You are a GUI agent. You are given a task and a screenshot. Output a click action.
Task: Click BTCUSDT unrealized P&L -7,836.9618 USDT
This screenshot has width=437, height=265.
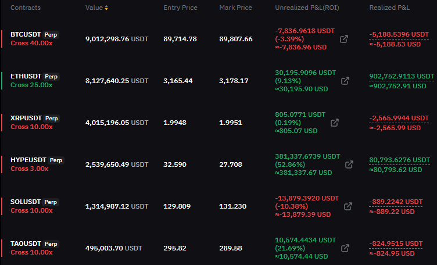tap(305, 31)
